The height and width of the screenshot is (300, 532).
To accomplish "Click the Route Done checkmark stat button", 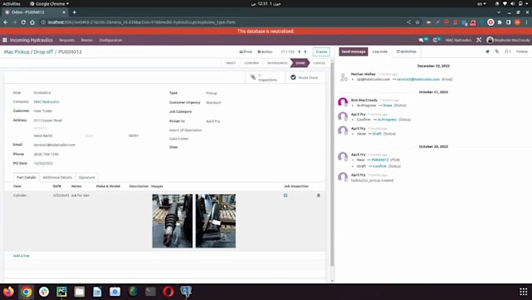I will point(304,78).
